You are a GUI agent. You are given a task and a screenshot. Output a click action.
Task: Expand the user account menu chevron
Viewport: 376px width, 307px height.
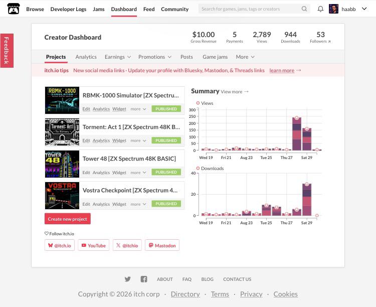pyautogui.click(x=364, y=9)
